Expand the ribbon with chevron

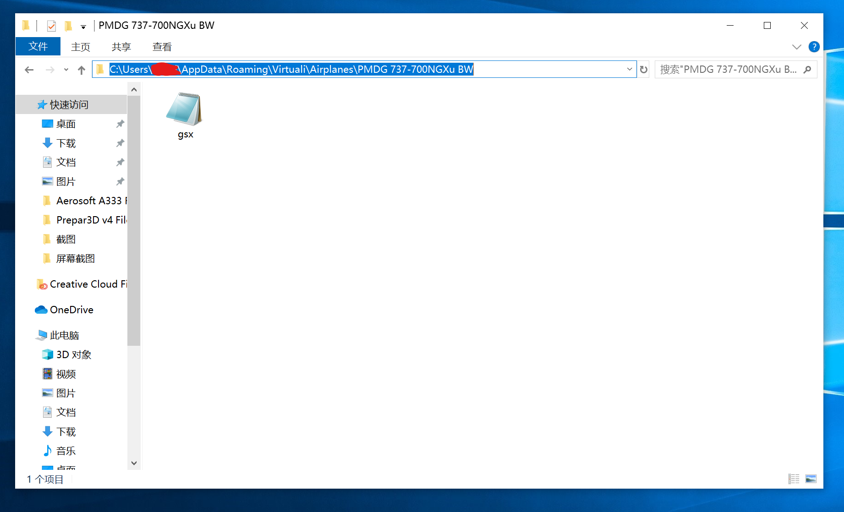click(796, 47)
